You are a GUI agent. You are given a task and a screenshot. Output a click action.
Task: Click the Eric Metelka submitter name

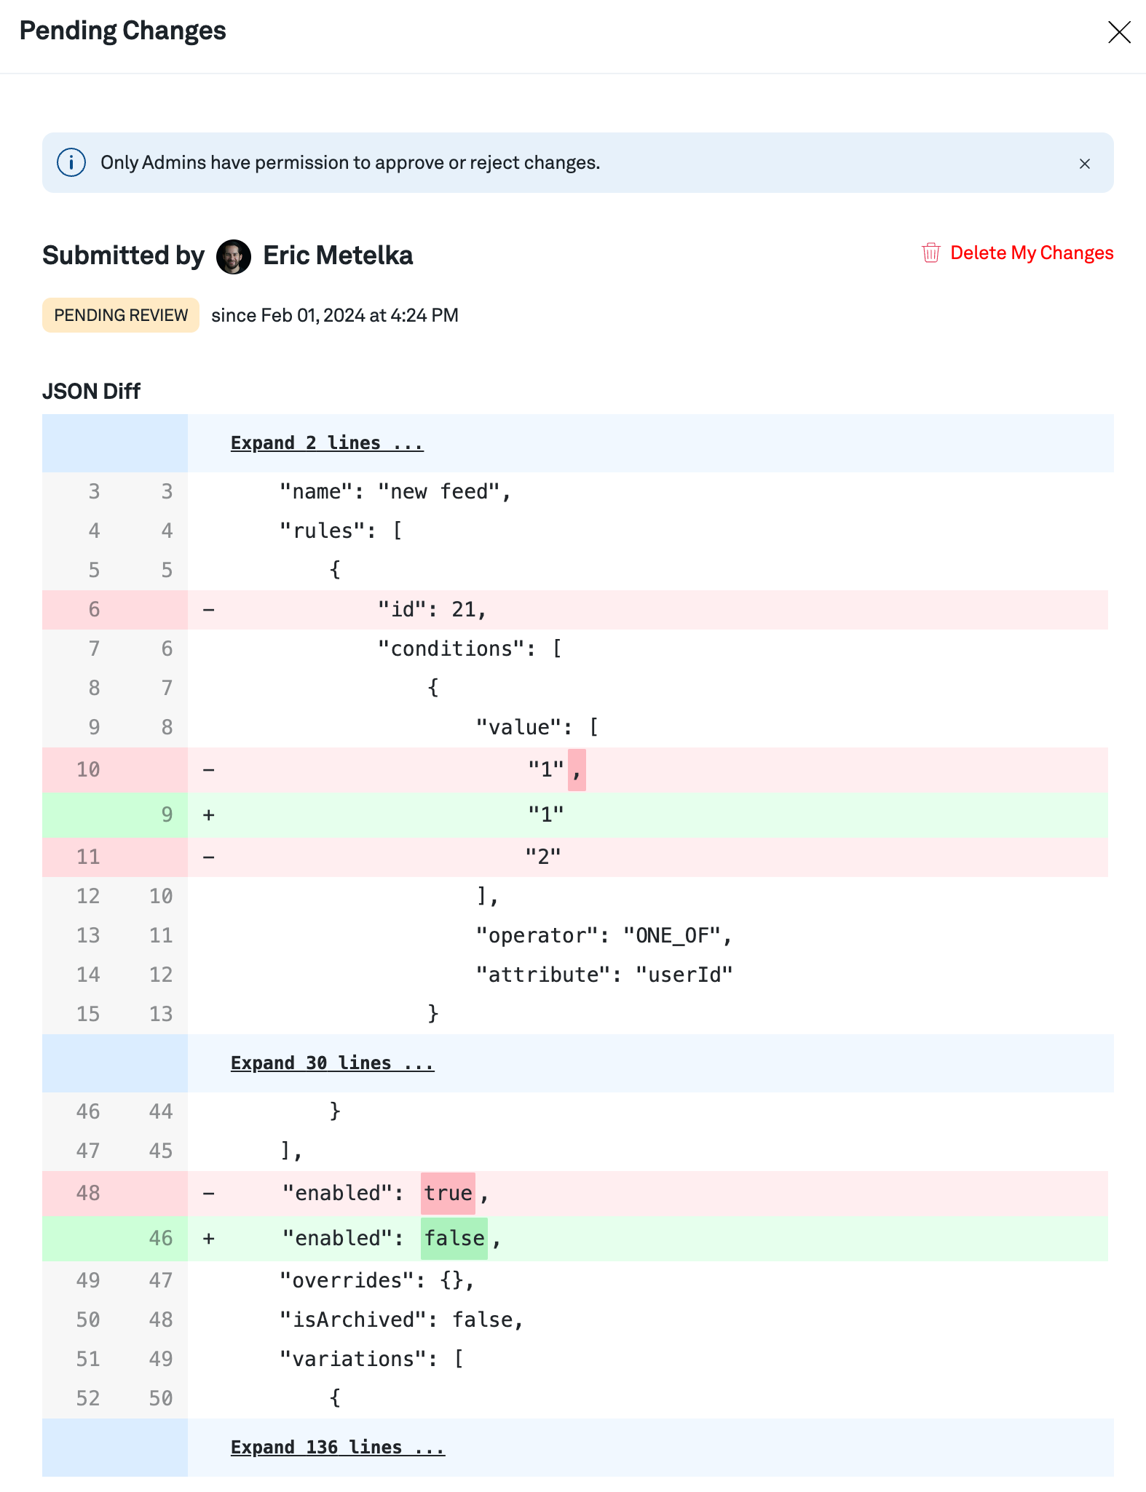(338, 256)
